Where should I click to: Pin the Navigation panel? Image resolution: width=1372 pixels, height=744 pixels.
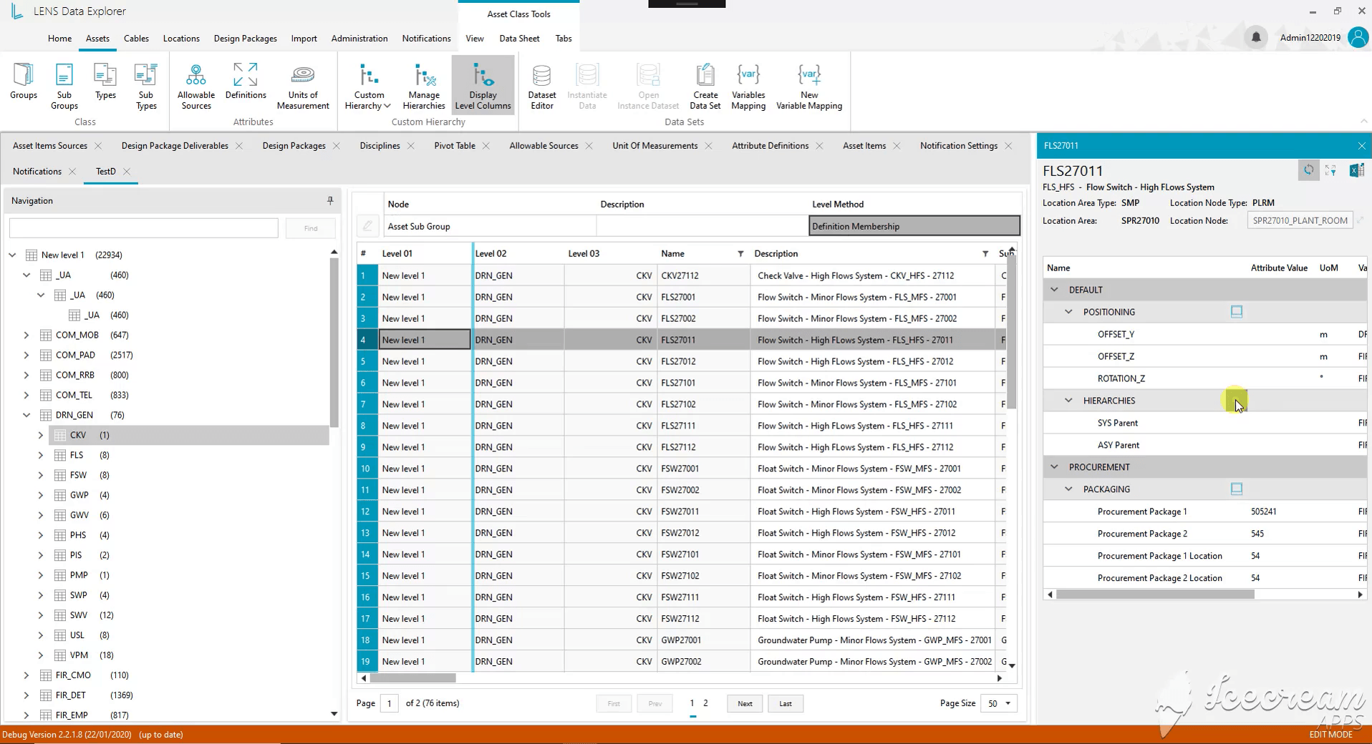330,200
